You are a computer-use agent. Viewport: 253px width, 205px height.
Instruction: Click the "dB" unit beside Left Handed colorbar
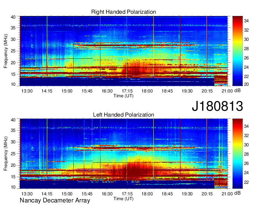coord(237,193)
